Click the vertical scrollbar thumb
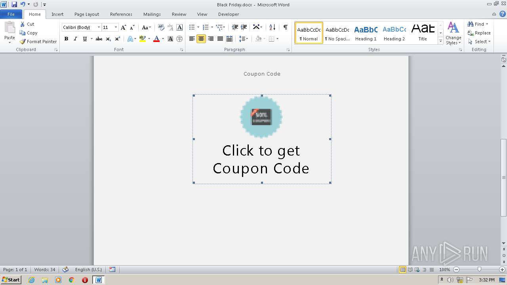Image resolution: width=507 pixels, height=285 pixels. click(503, 178)
